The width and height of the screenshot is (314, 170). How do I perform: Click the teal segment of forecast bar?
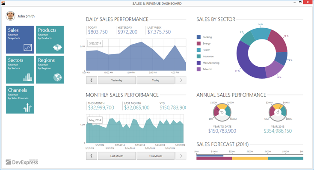pyautogui.click(x=286, y=158)
